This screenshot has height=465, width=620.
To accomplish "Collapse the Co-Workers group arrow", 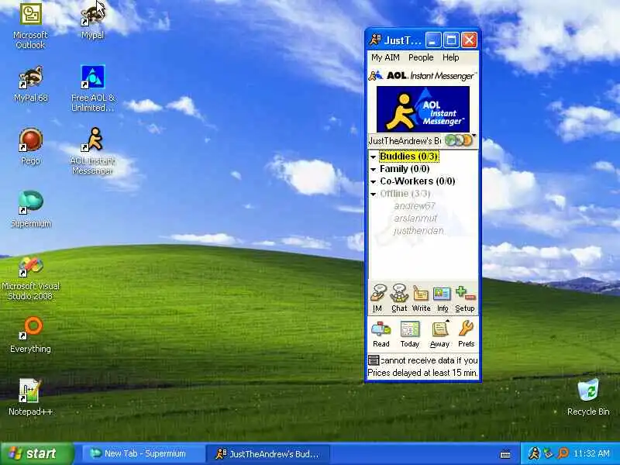I will tap(373, 181).
